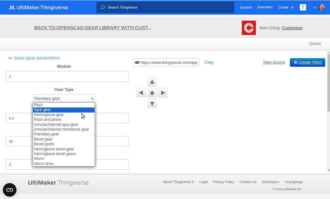Pick Herringbone bevel gears option
The height and width of the screenshot is (199, 330).
coord(64,154)
